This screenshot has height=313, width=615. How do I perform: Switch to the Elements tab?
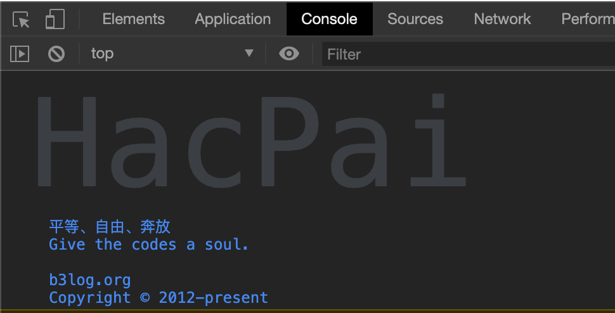click(133, 20)
